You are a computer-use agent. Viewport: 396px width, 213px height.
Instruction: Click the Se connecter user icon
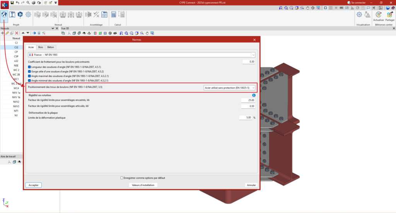pos(349,3)
